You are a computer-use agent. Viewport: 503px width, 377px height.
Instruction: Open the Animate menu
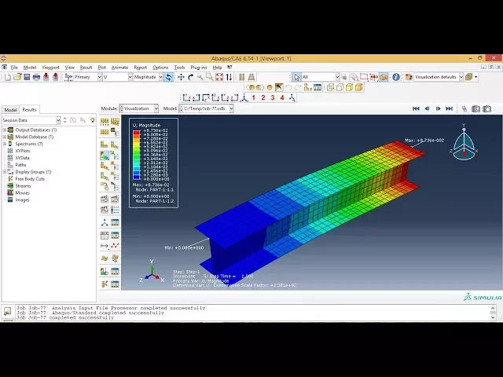(x=119, y=68)
